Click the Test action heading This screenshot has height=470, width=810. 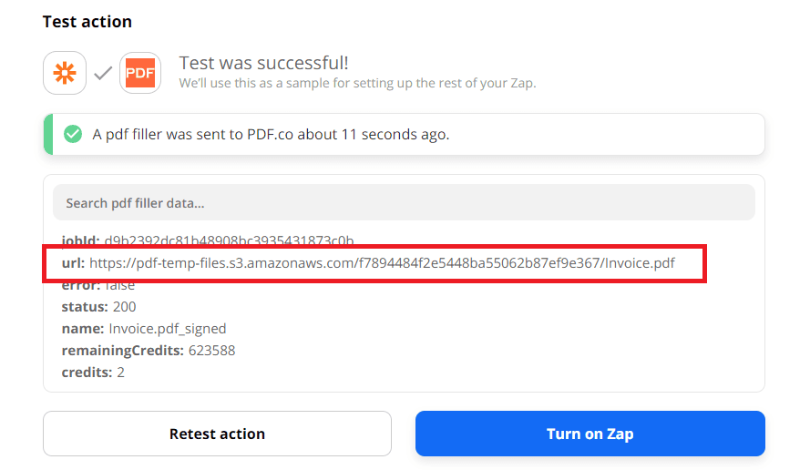pyautogui.click(x=87, y=21)
